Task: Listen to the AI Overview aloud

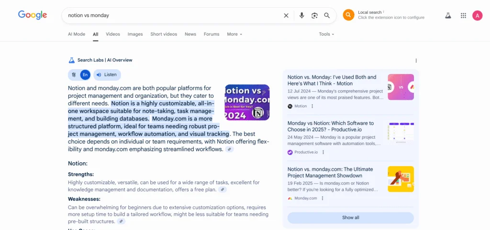Action: [x=107, y=75]
